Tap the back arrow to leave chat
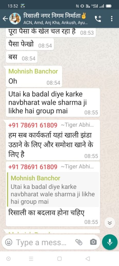Image resolution: width=119 pixels, height=266 pixels. tap(5, 19)
